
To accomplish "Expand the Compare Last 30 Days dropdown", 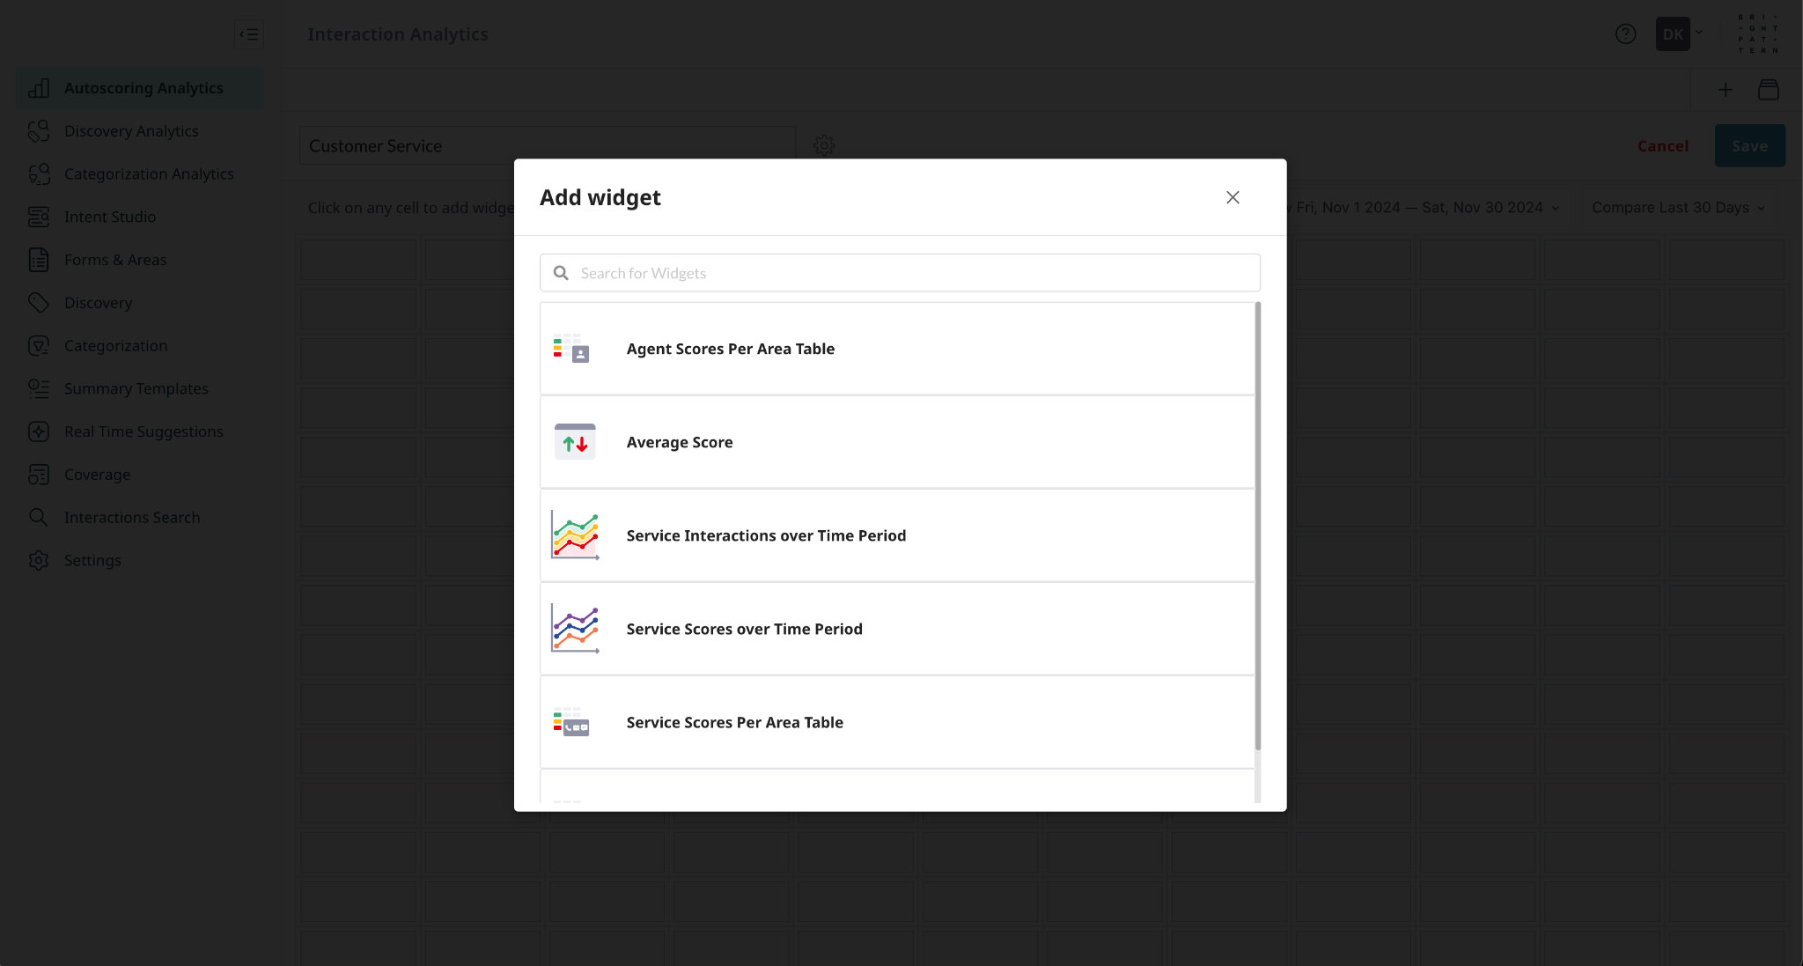I will coord(1679,208).
